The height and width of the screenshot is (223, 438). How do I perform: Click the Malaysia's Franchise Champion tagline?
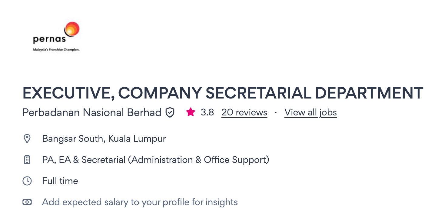pyautogui.click(x=56, y=50)
